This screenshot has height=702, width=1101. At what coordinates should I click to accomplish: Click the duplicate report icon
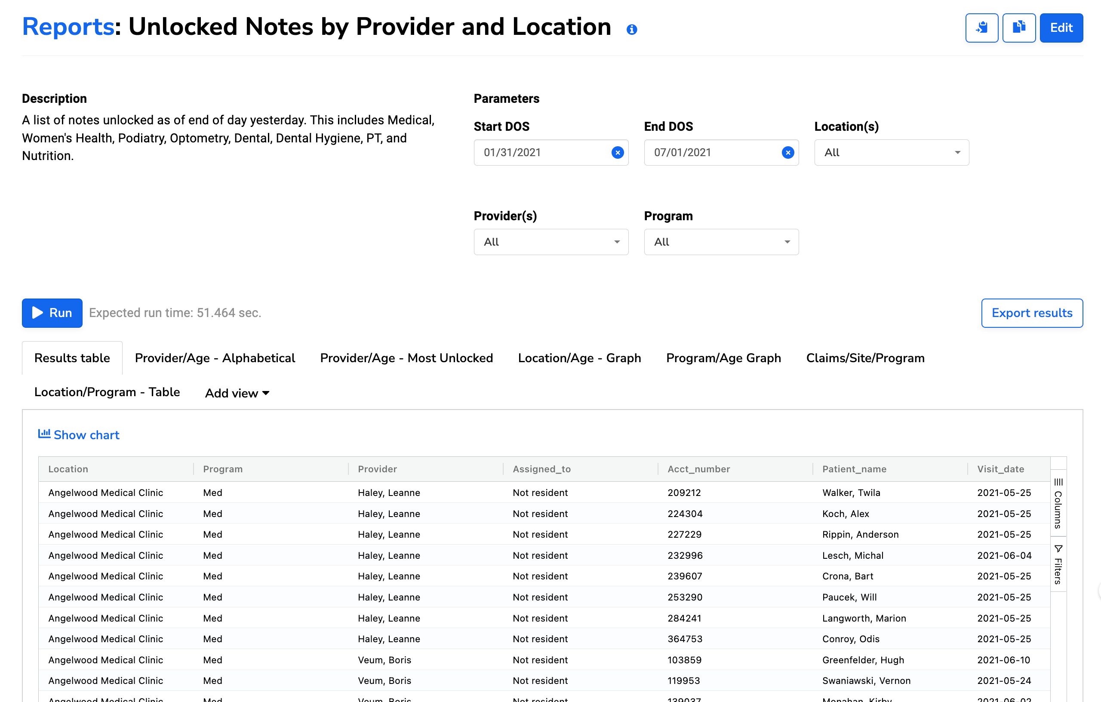tap(1019, 28)
